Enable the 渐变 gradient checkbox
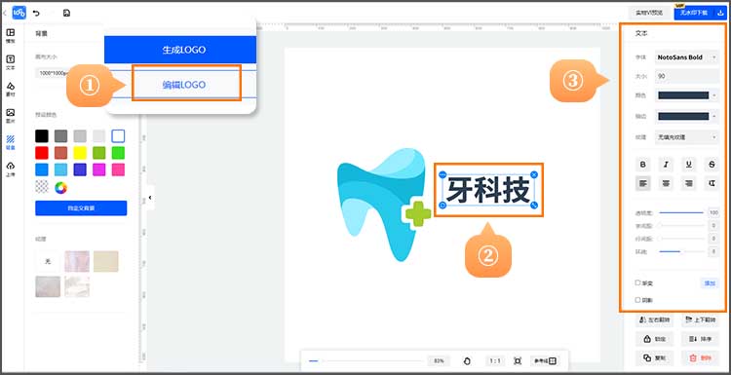Screen dimensions: 731x375 637,282
